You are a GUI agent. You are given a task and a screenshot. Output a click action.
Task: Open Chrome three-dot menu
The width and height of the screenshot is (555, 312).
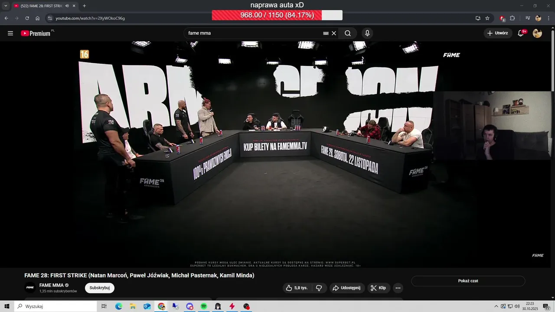(x=548, y=18)
